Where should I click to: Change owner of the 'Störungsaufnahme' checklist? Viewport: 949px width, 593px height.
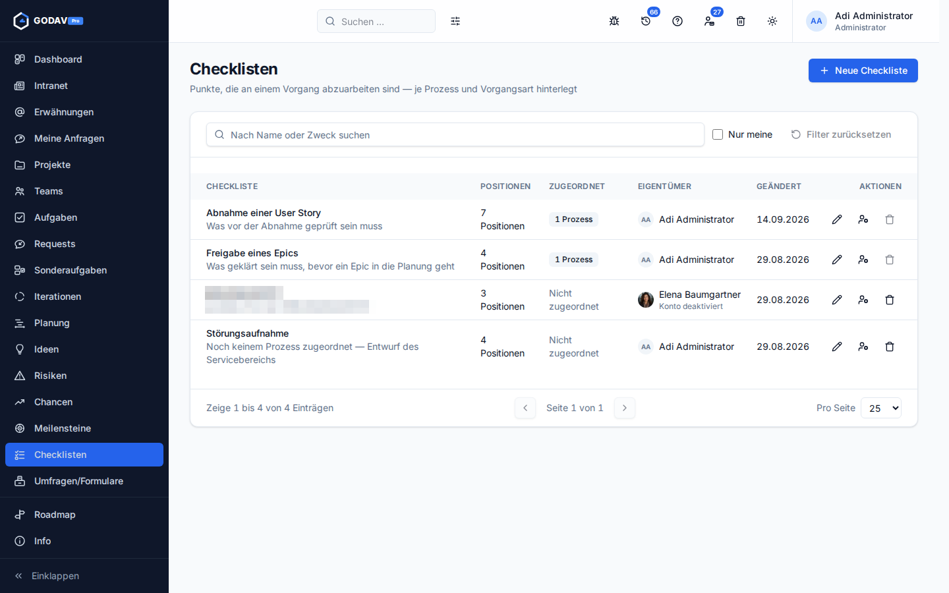pyautogui.click(x=863, y=347)
